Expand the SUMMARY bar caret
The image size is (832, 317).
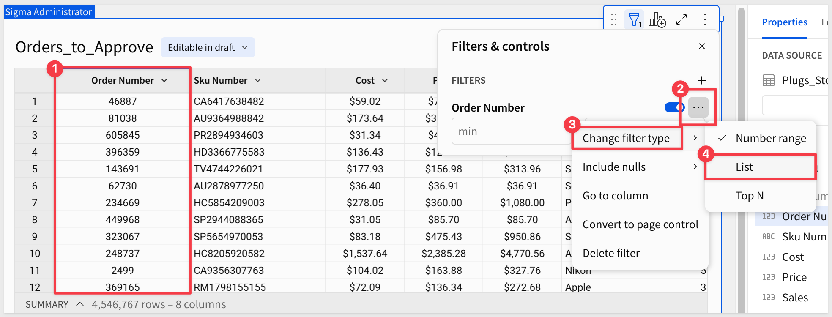(x=80, y=304)
